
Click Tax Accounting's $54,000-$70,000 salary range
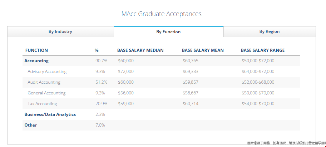258,104
